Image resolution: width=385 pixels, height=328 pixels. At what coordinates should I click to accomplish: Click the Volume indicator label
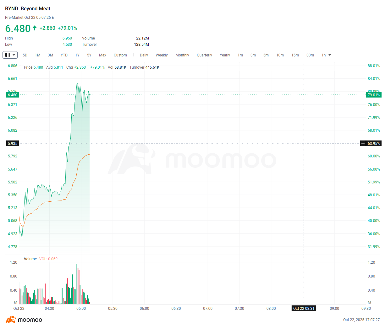pyautogui.click(x=30, y=259)
